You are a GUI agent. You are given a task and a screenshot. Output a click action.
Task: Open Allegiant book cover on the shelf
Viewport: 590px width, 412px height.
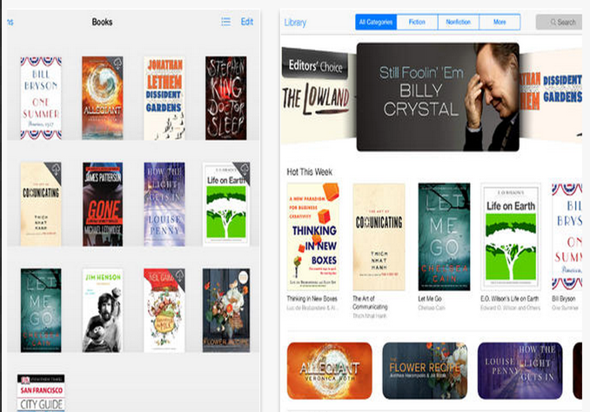pyautogui.click(x=103, y=98)
